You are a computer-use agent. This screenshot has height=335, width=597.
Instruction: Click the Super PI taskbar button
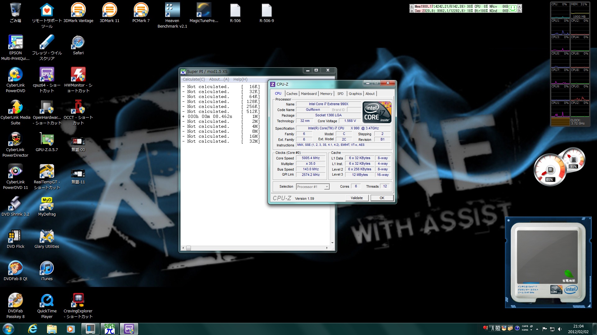coord(109,329)
